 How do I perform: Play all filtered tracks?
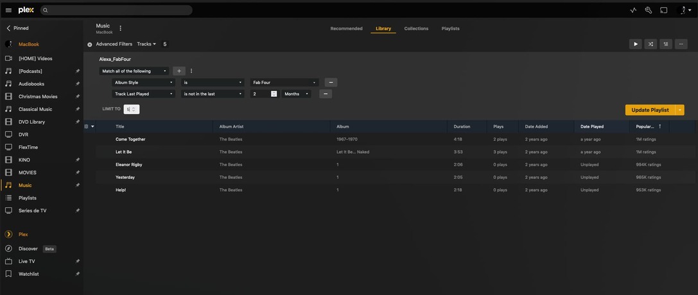(x=635, y=44)
